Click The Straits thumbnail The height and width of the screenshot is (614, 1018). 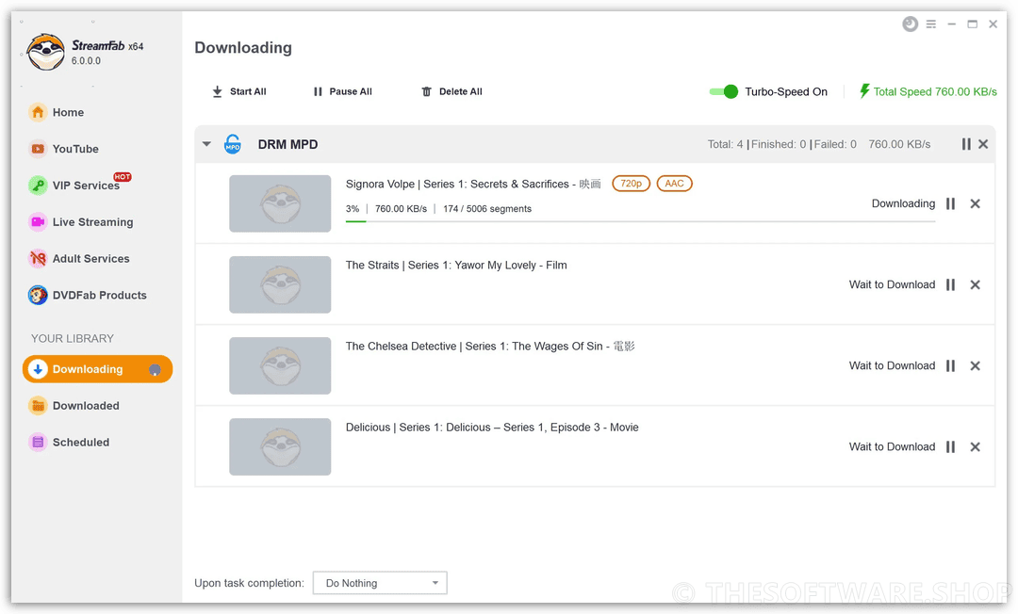pos(280,284)
